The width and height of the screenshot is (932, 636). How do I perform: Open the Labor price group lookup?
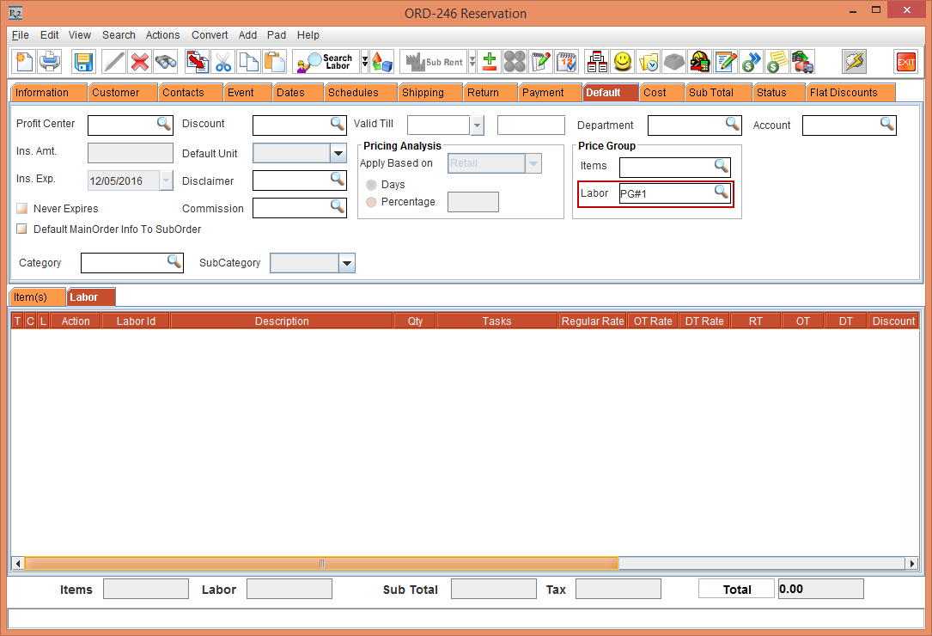[722, 193]
